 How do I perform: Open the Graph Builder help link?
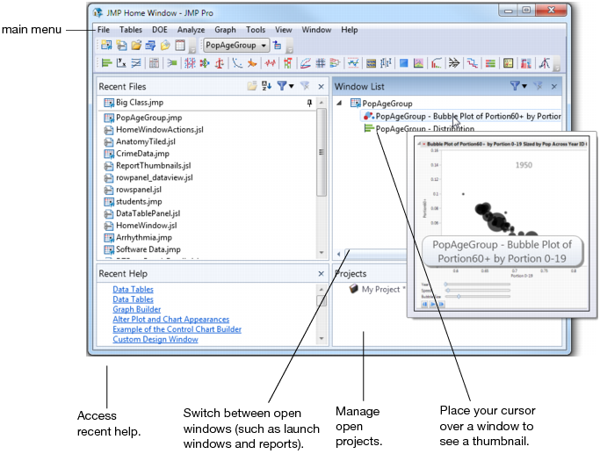coord(136,309)
